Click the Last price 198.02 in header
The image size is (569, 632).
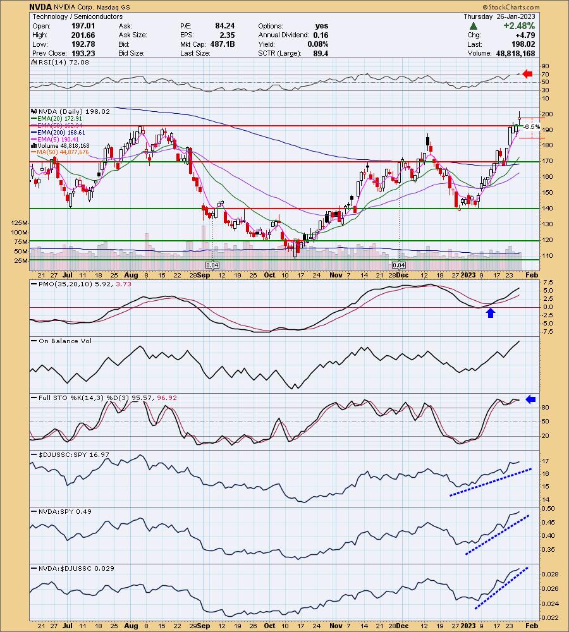[x=523, y=44]
